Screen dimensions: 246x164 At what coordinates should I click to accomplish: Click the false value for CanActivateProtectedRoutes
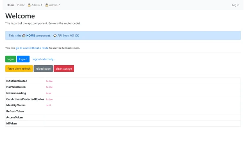pyautogui.click(x=49, y=99)
